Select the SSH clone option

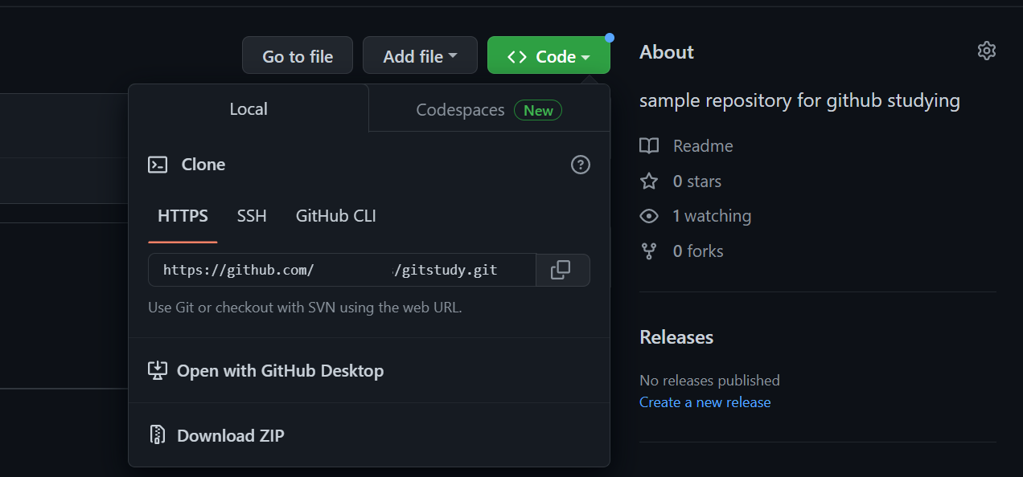point(252,216)
